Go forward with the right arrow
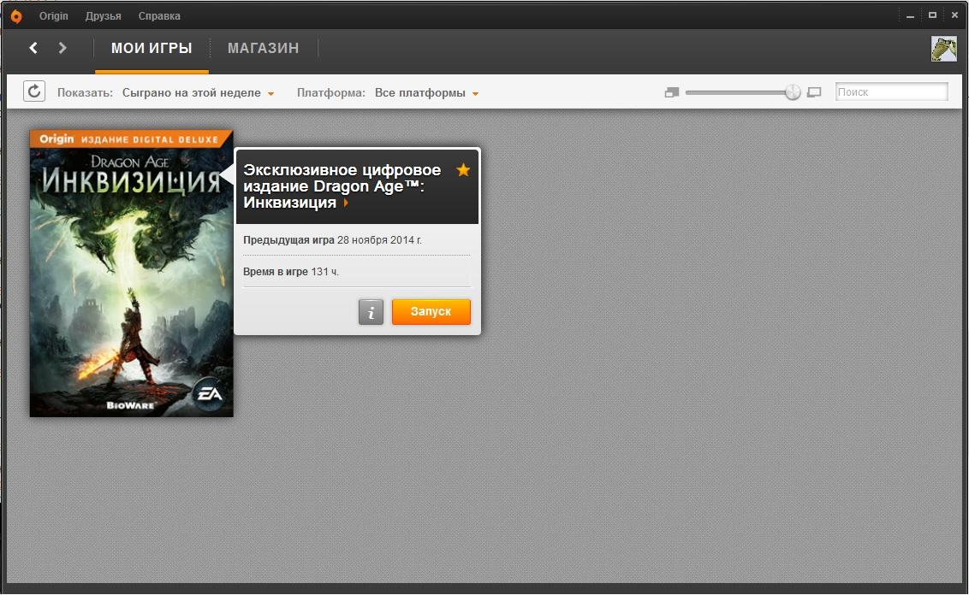The image size is (969, 607). tap(62, 48)
